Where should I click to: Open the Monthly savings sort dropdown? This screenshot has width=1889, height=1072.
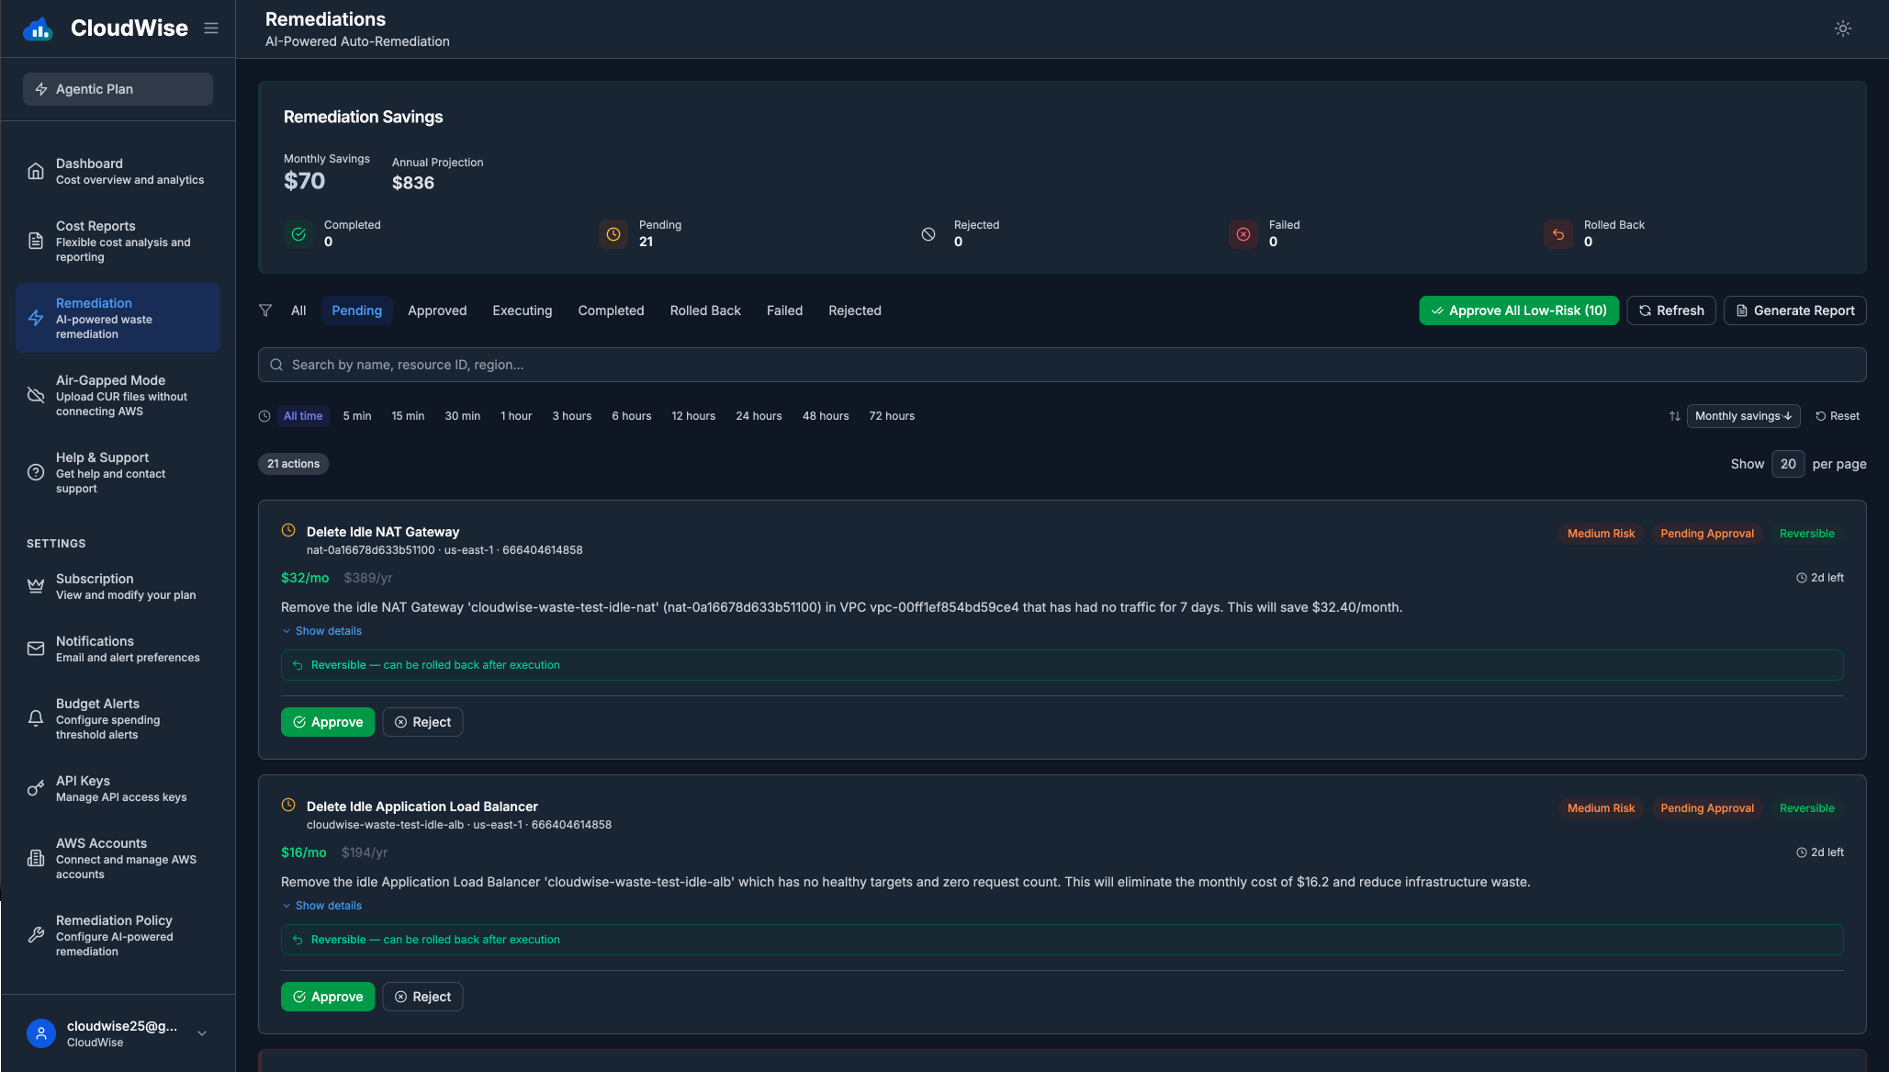(1742, 416)
